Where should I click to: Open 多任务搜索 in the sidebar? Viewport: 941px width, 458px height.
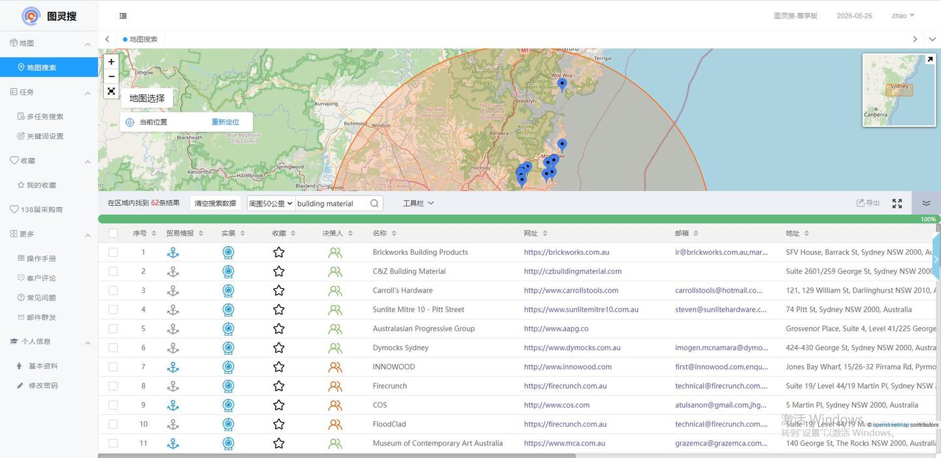[x=44, y=116]
